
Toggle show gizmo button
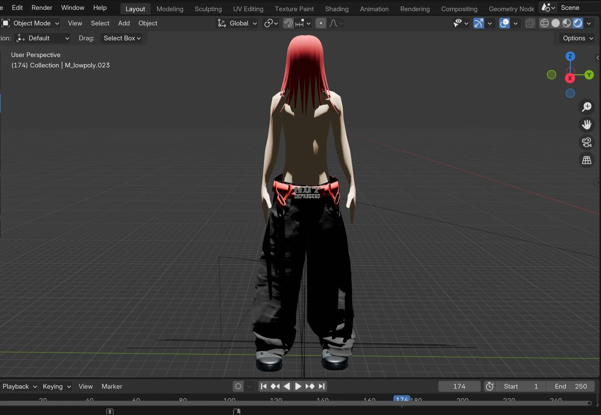pos(479,23)
